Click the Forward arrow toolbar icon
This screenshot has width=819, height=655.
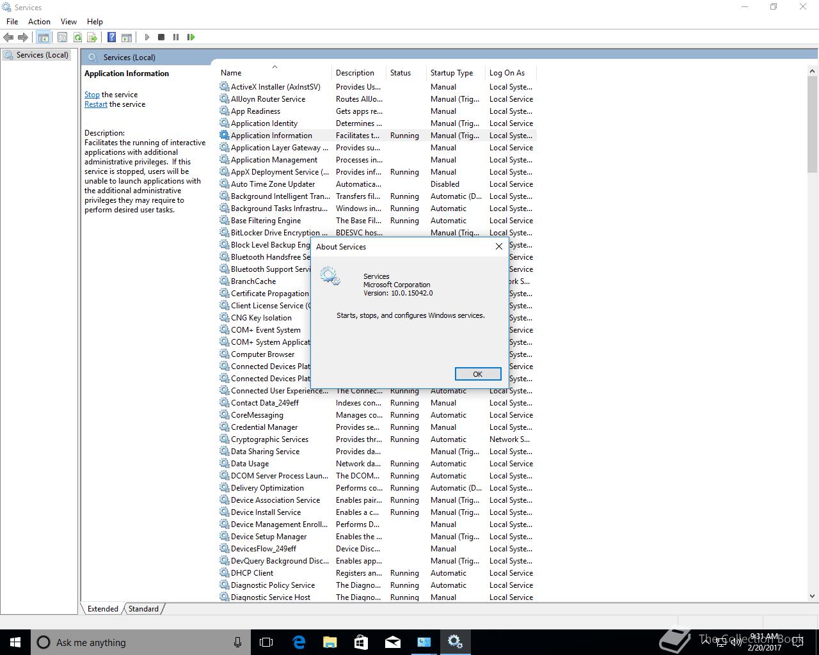(23, 37)
